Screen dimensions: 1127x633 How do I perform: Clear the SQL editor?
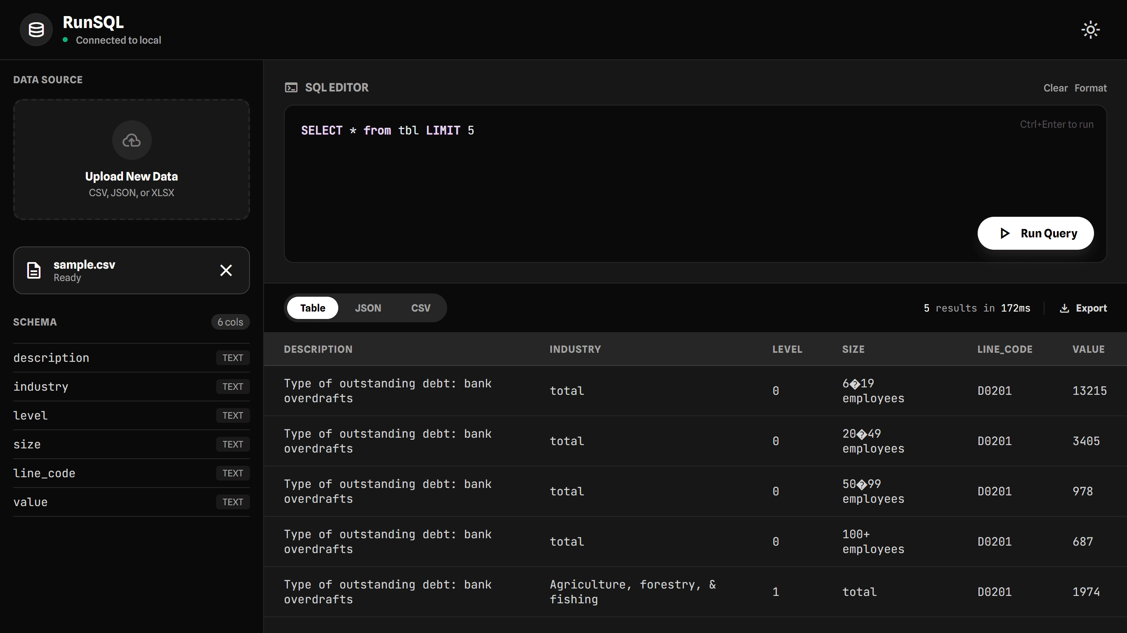click(x=1055, y=88)
